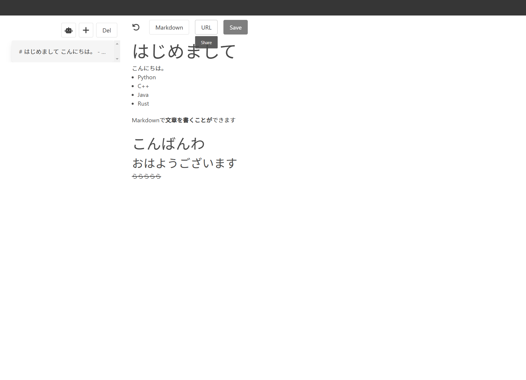Click the list item Java
This screenshot has width=526, height=380.
[143, 95]
